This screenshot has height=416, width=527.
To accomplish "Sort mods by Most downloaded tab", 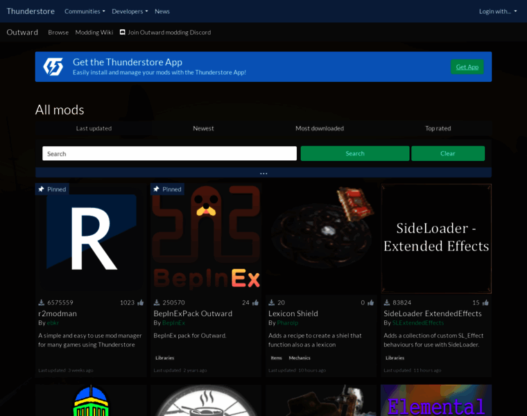I will coord(320,128).
